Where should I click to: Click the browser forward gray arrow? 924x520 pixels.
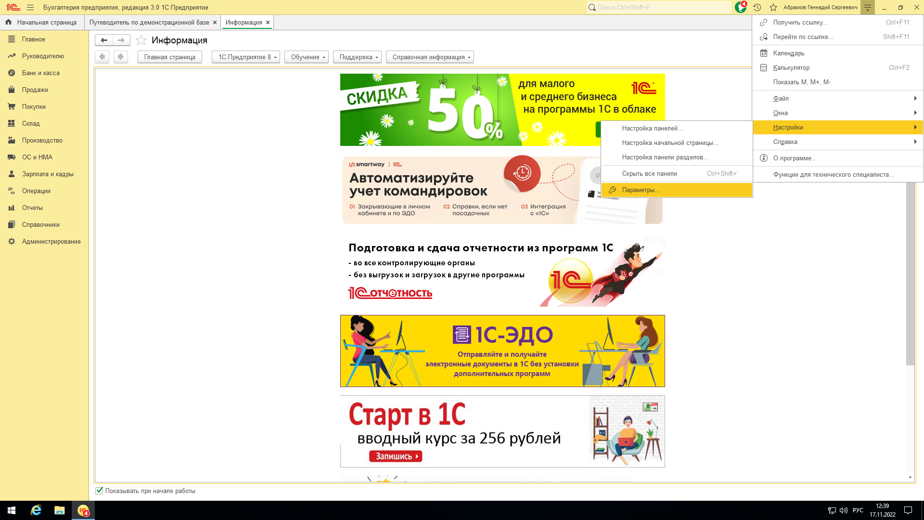pyautogui.click(x=121, y=57)
